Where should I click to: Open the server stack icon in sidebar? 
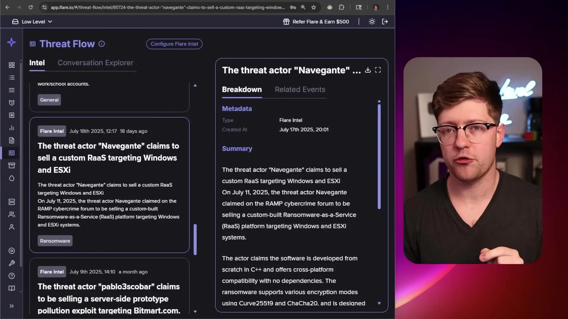[12, 202]
